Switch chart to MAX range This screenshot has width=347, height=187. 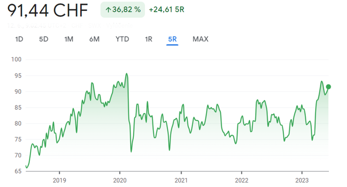point(200,39)
